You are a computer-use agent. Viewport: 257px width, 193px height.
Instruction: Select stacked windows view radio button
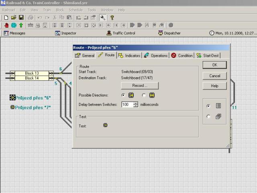point(208,116)
